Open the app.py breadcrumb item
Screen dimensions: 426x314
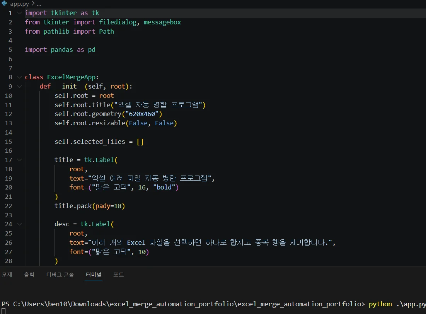19,4
